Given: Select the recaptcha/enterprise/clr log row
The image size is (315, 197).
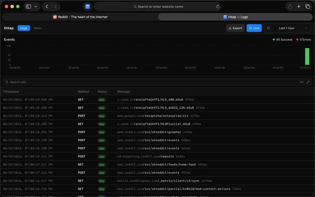Looking at the screenshot, I should pos(157,116).
